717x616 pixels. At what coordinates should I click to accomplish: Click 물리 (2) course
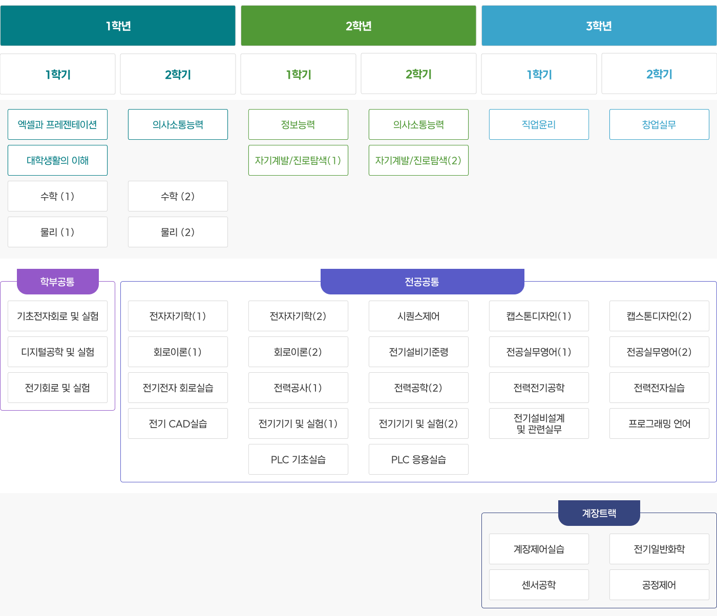178,232
